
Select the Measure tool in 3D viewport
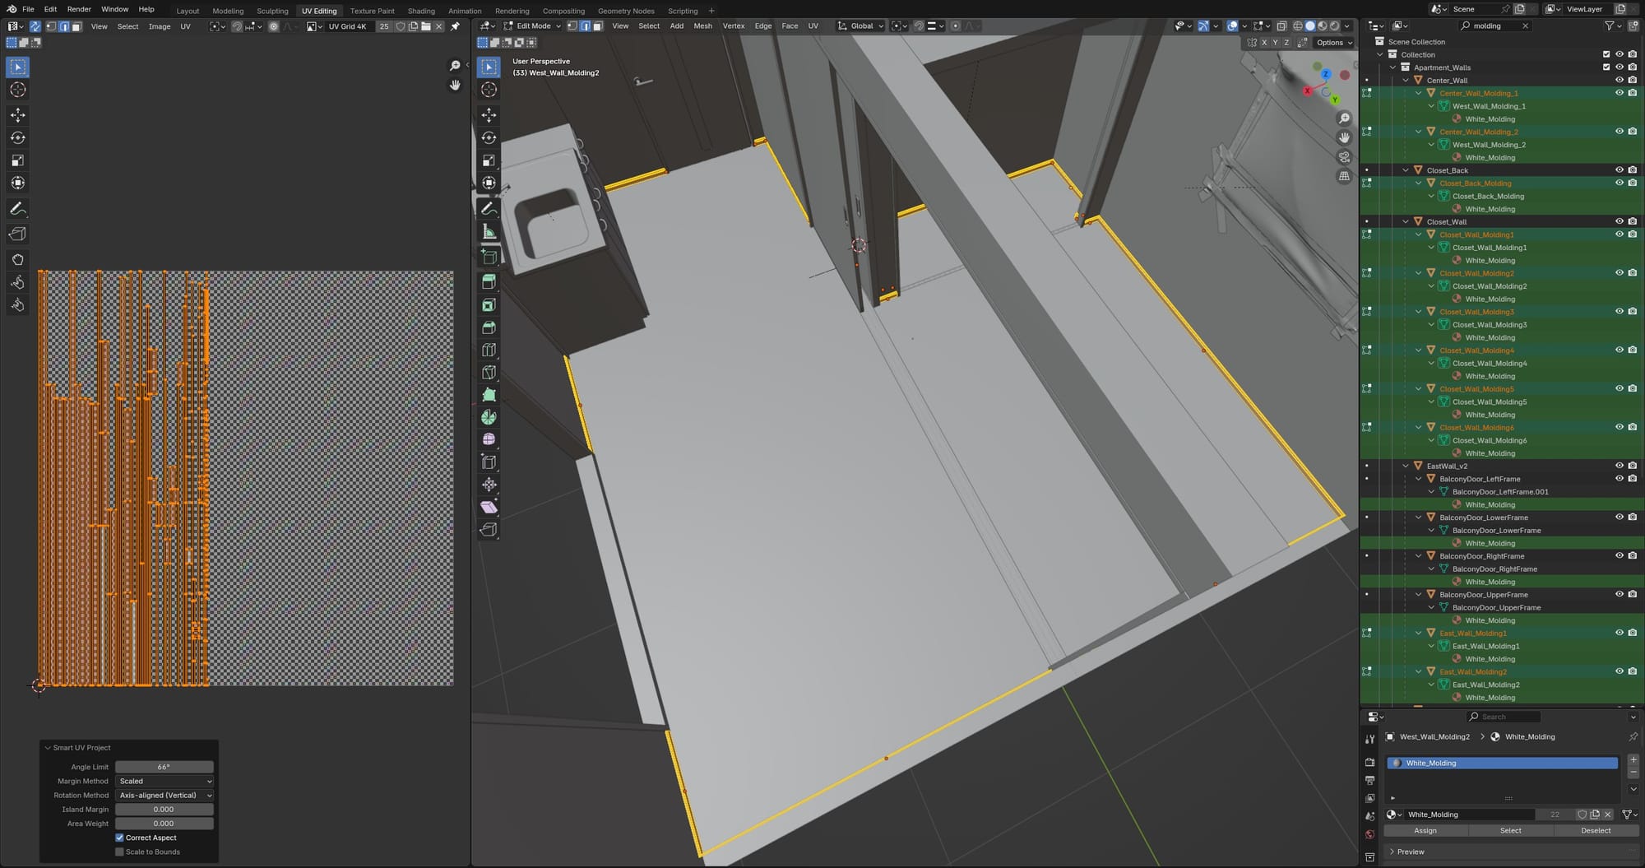pos(489,231)
